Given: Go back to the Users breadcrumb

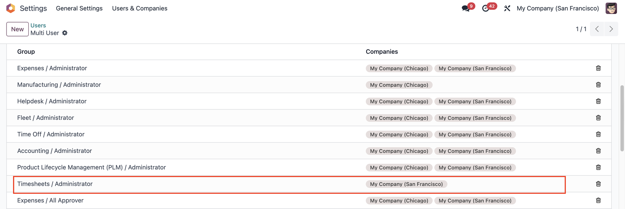Looking at the screenshot, I should click(x=38, y=25).
